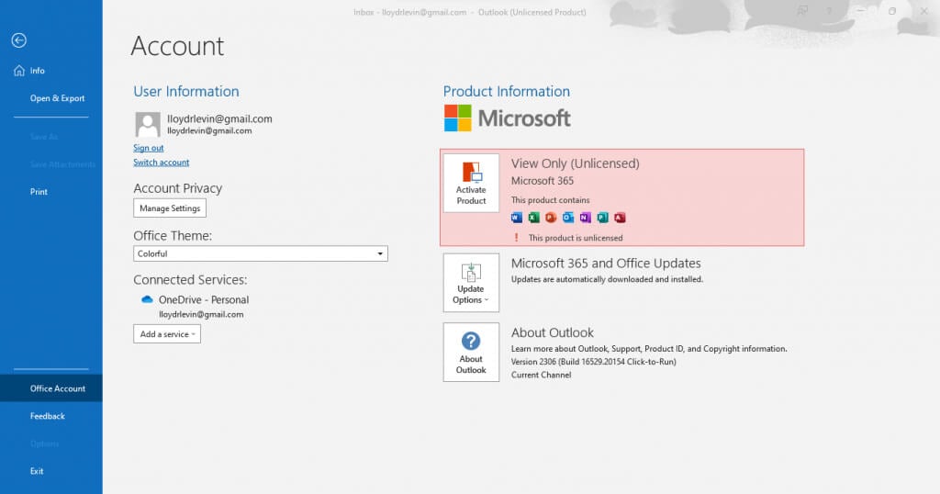Viewport: 940px width, 494px height.
Task: Click the Manage Settings button
Action: tap(170, 208)
